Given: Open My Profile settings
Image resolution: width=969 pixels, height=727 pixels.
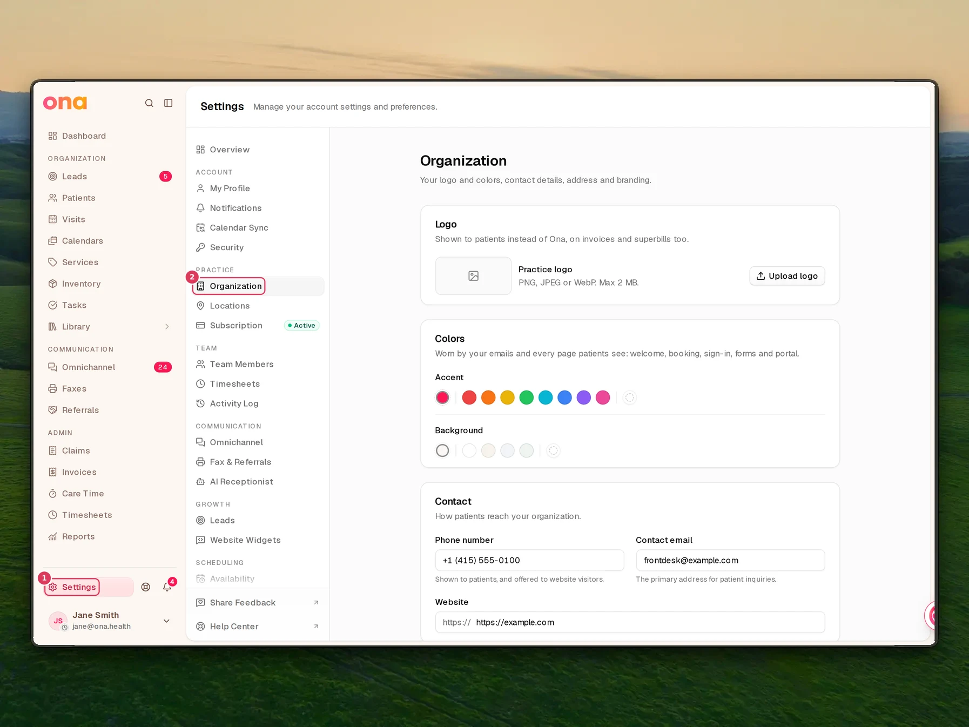Looking at the screenshot, I should [x=258, y=189].
